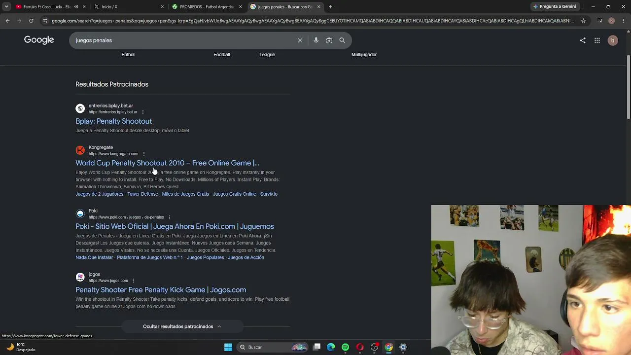Launch Microsoft Edge from the taskbar

pyautogui.click(x=331, y=347)
